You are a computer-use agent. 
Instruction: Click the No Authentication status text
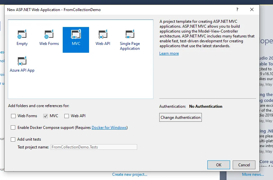click(206, 106)
